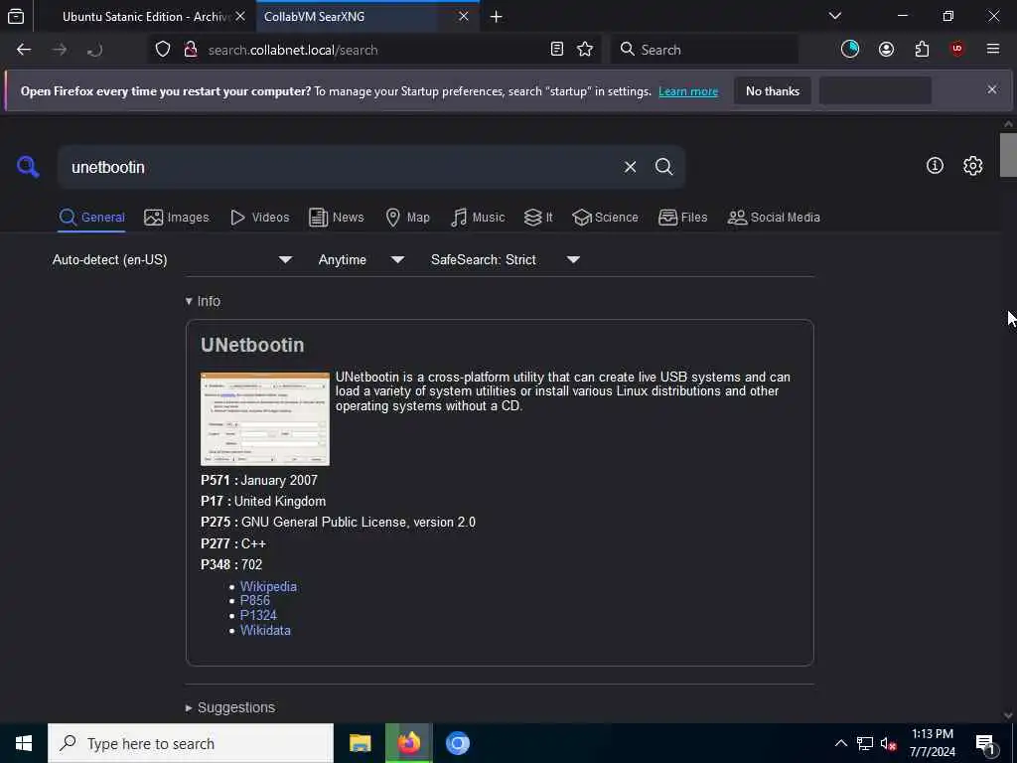Open the Anytime time range dropdown
This screenshot has height=763, width=1017.
361,259
